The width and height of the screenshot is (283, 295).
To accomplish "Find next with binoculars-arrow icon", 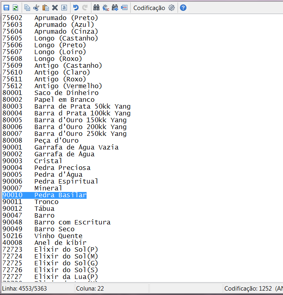I will tap(115, 8).
